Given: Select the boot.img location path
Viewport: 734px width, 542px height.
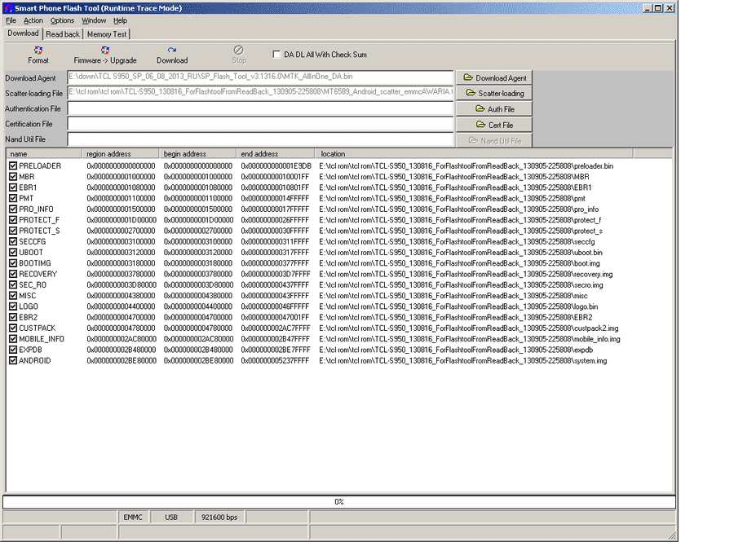Looking at the screenshot, I should (459, 263).
